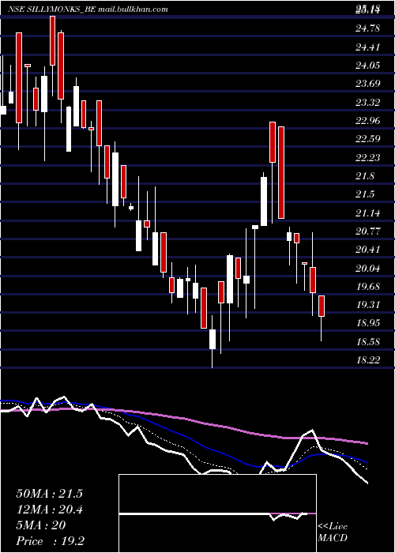The image size is (395, 553).
Task: Click the last red candle near 19.31
Action: 322,307
